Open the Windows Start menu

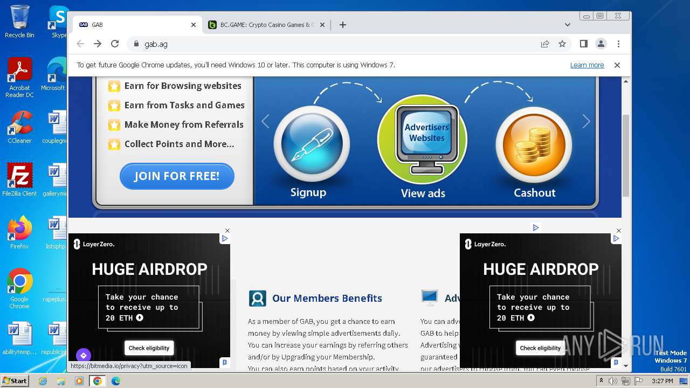coord(15,380)
